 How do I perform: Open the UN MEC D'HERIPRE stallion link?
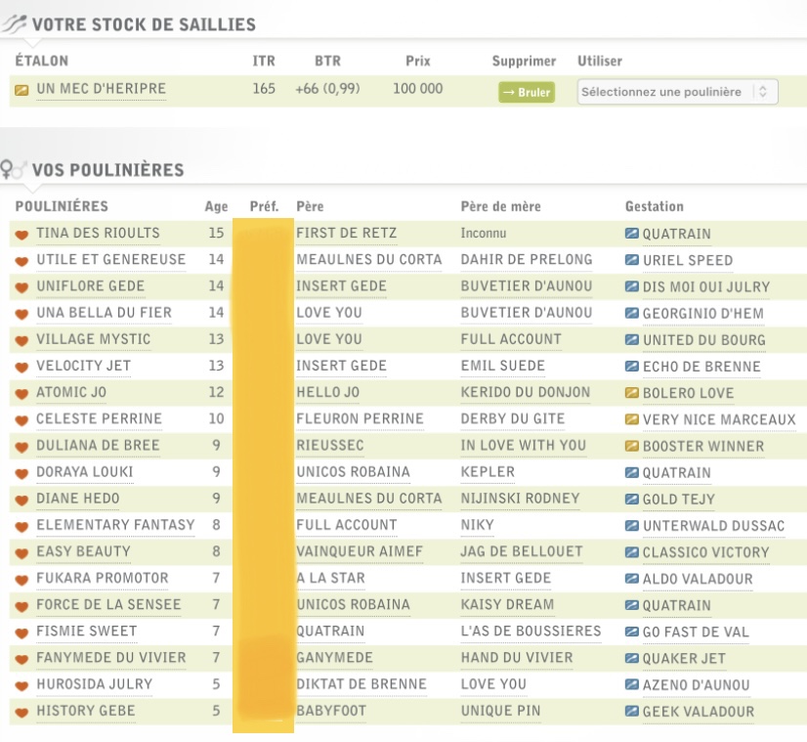pyautogui.click(x=102, y=89)
